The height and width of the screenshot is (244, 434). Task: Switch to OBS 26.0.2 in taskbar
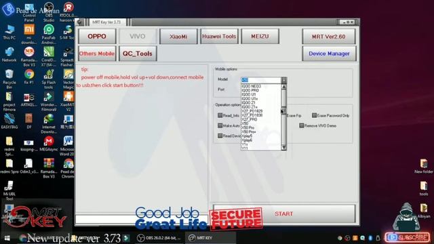[159, 238]
